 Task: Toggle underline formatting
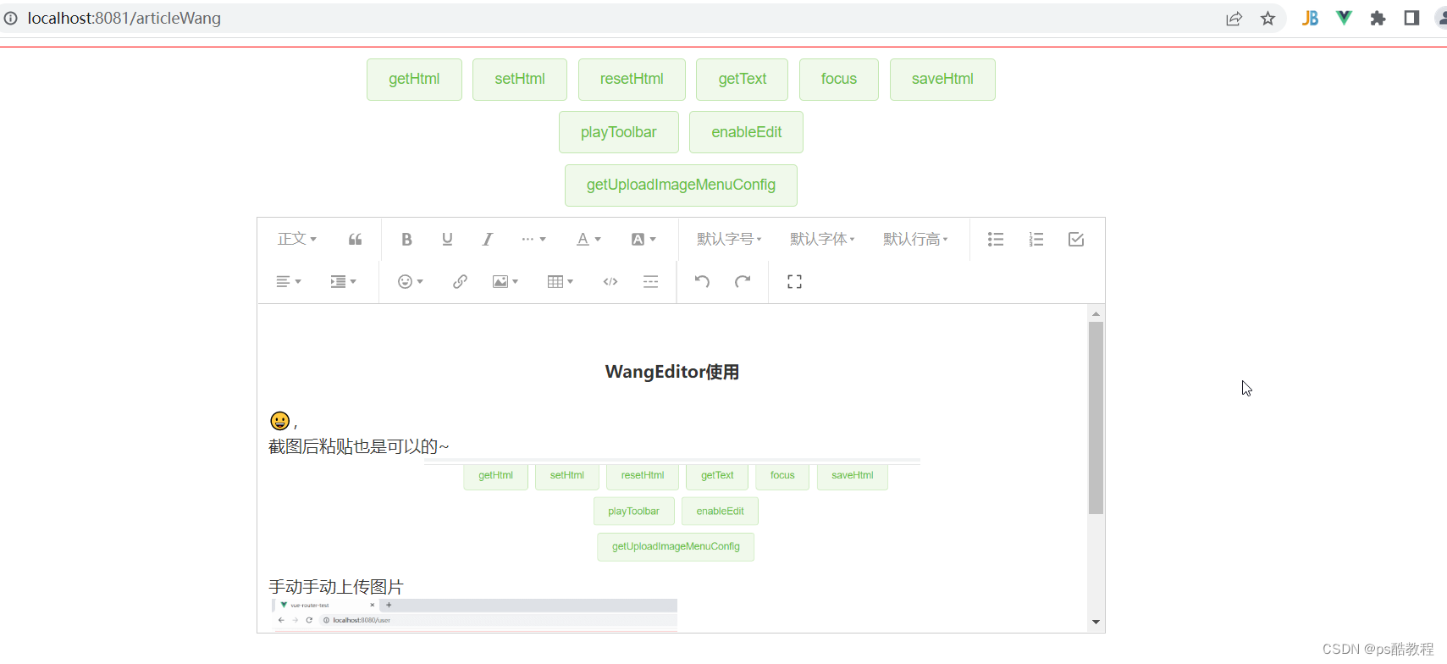pyautogui.click(x=447, y=240)
